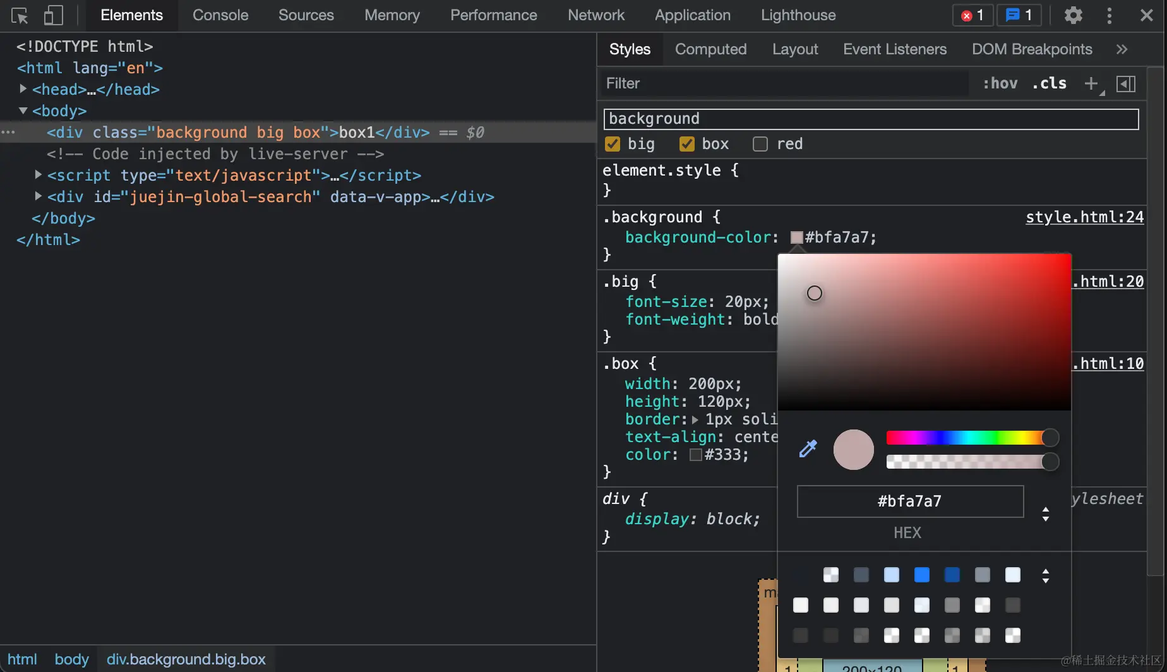Click the new style rule plus icon
The image size is (1167, 672).
pyautogui.click(x=1091, y=83)
